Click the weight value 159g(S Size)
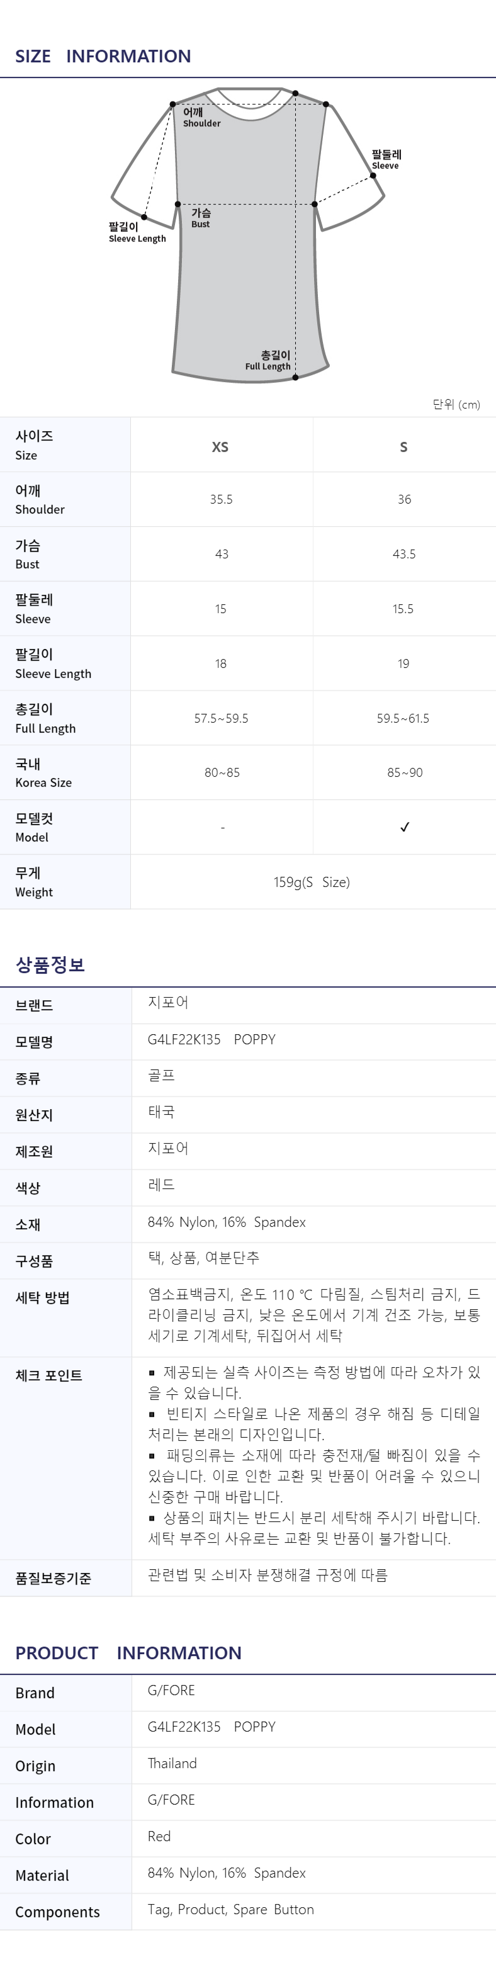This screenshot has width=496, height=1972. (x=312, y=882)
